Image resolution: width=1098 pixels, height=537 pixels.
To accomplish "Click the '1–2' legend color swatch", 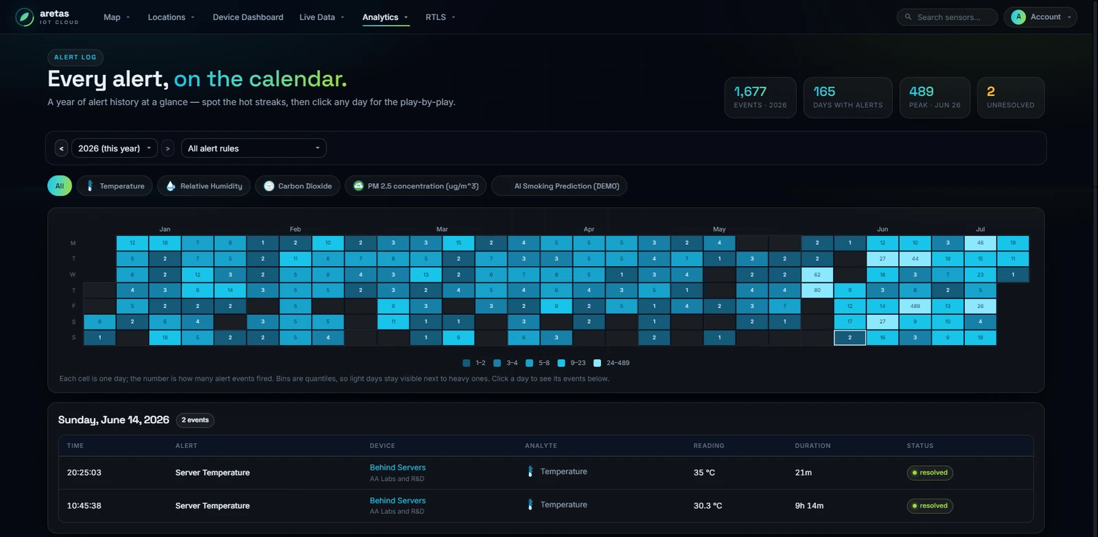I will [467, 363].
